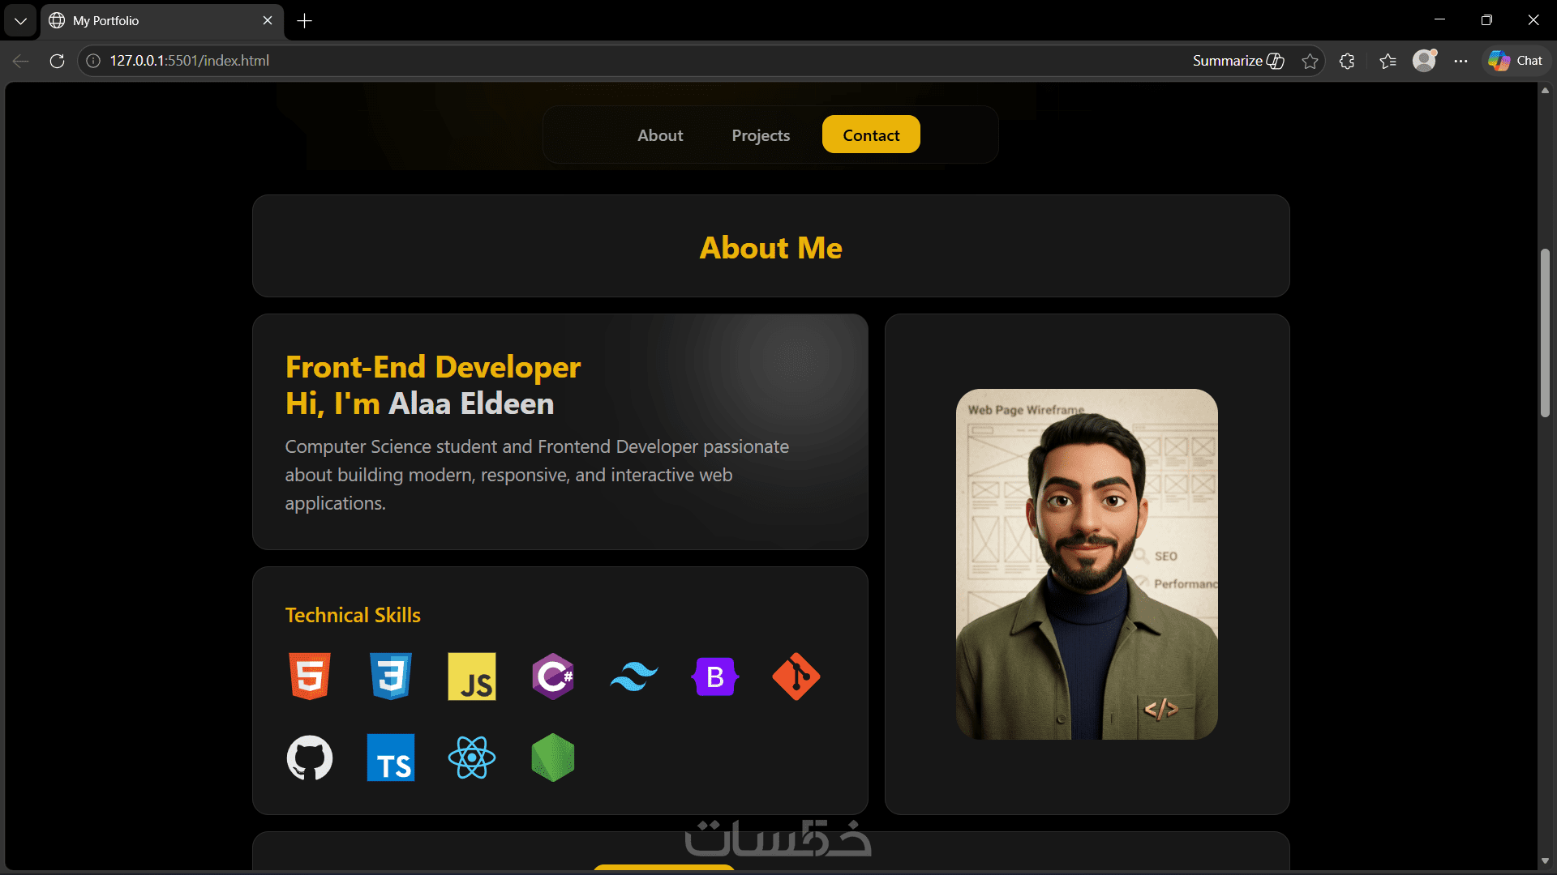Open the tab search dropdown chevron
Image resolution: width=1557 pixels, height=875 pixels.
(x=20, y=21)
